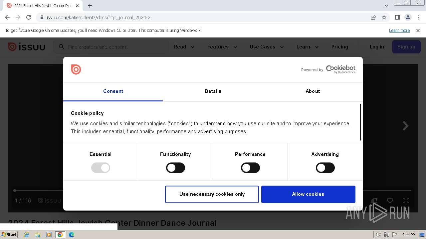Switch to the About tab
426x239 pixels.
tap(313, 91)
